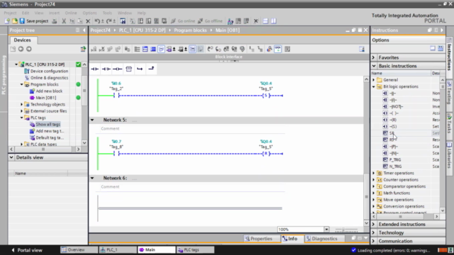This screenshot has height=255, width=454.
Task: Select the N_TRIG instruction
Action: [x=395, y=166]
